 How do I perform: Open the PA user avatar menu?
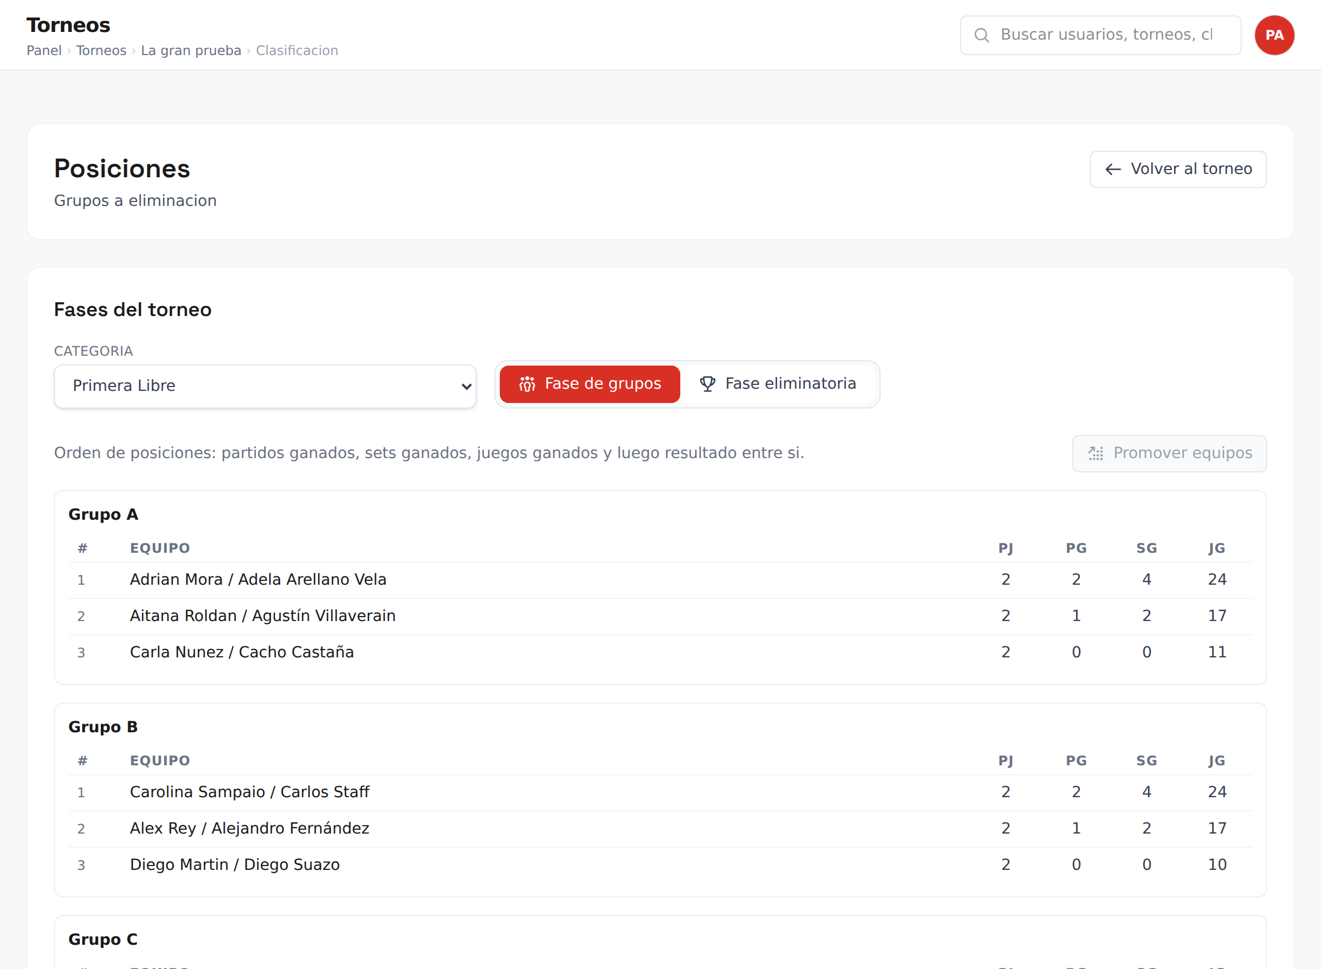[1274, 35]
